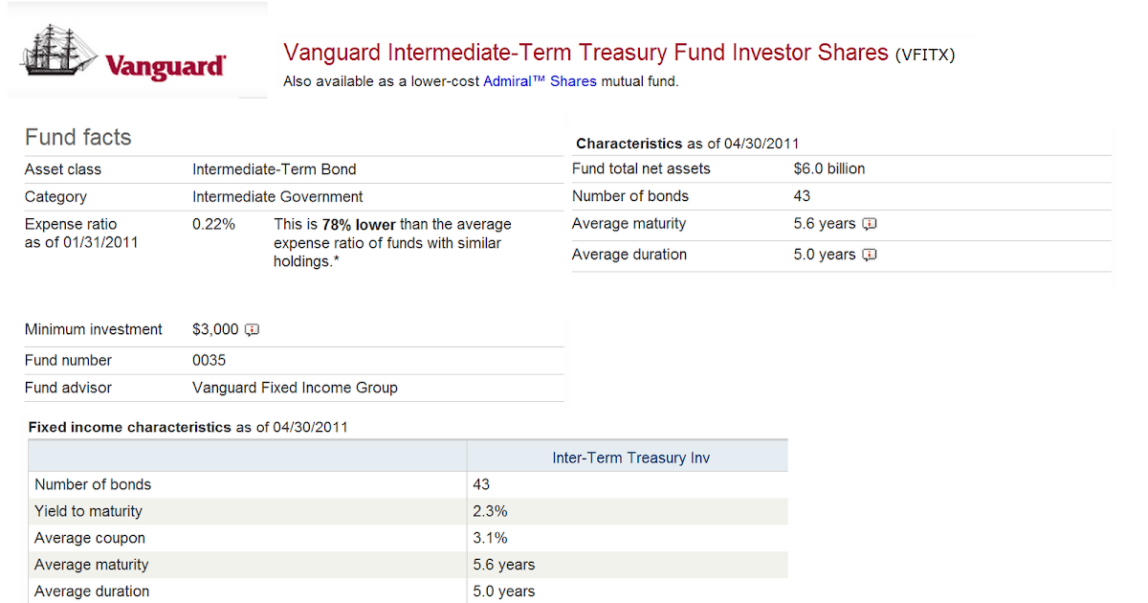Select the fund number 0035
This screenshot has width=1148, height=603.
tap(210, 360)
